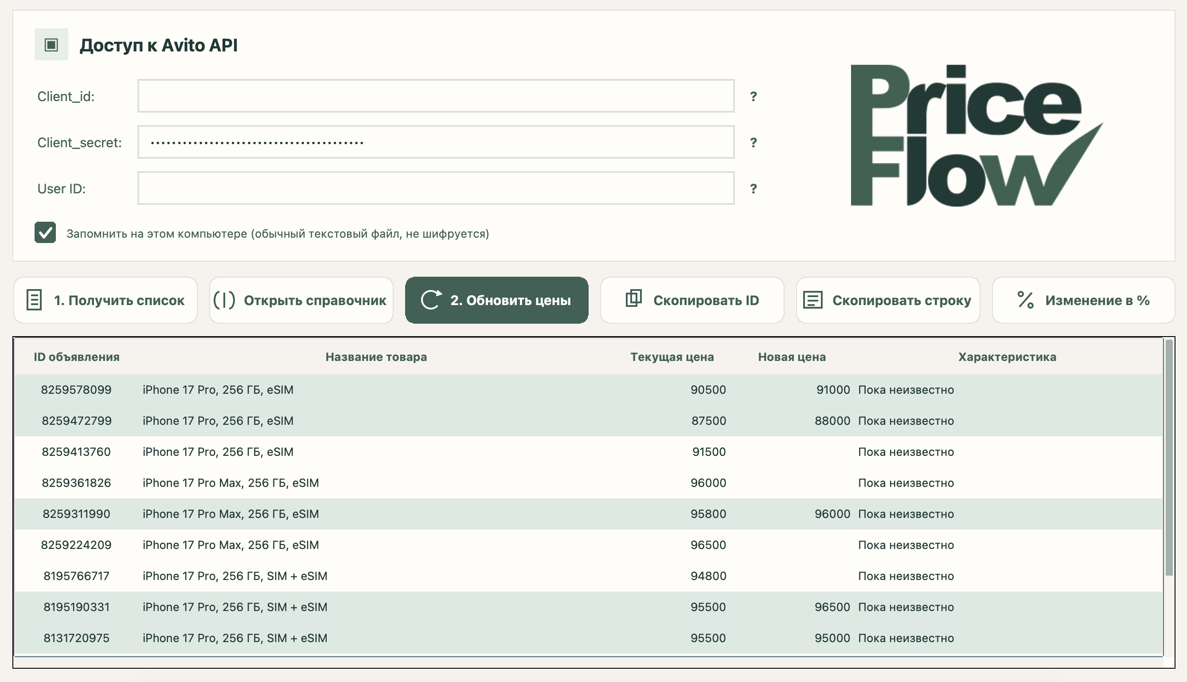The image size is (1187, 682).
Task: Click the Текущая цена column header
Action: [x=672, y=357]
